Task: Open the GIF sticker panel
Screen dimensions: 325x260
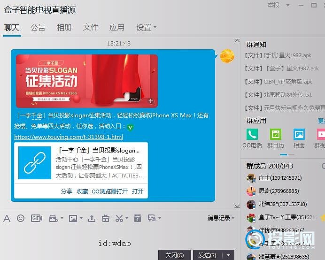Action: click(37, 218)
